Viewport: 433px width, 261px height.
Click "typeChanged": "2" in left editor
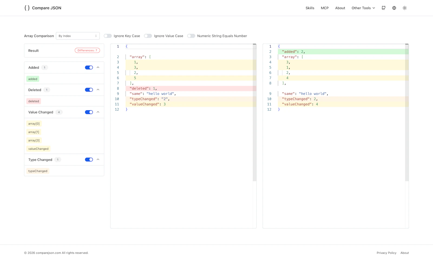click(150, 99)
